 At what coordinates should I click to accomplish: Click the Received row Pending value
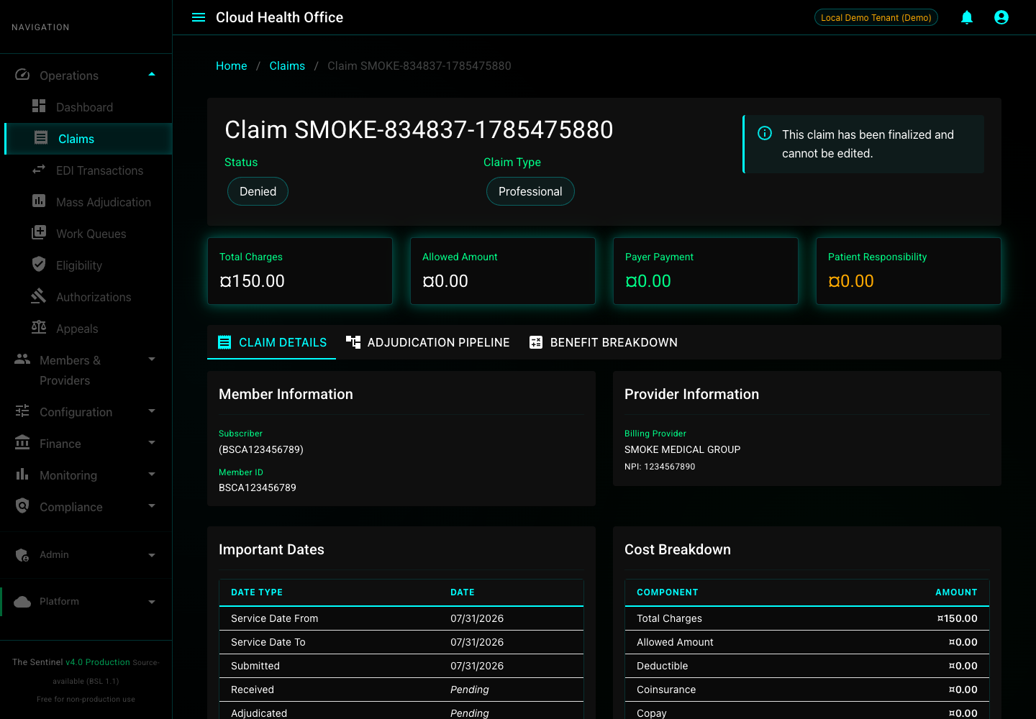click(x=470, y=690)
